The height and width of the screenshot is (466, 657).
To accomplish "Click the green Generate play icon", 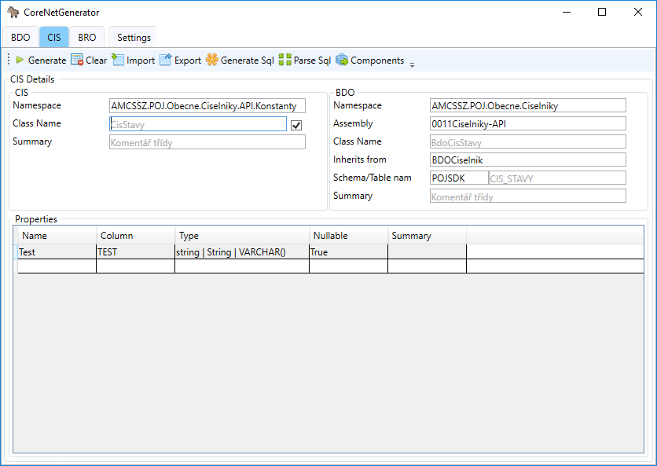I will pyautogui.click(x=20, y=60).
